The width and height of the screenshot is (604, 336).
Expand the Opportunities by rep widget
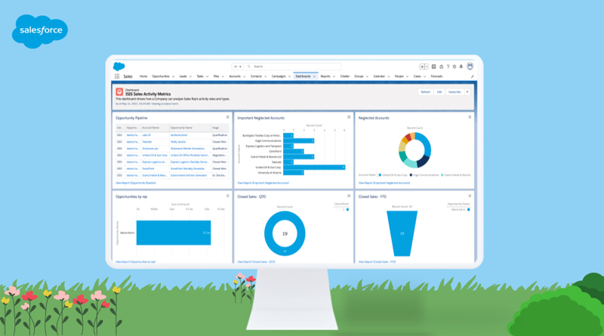pos(228,196)
